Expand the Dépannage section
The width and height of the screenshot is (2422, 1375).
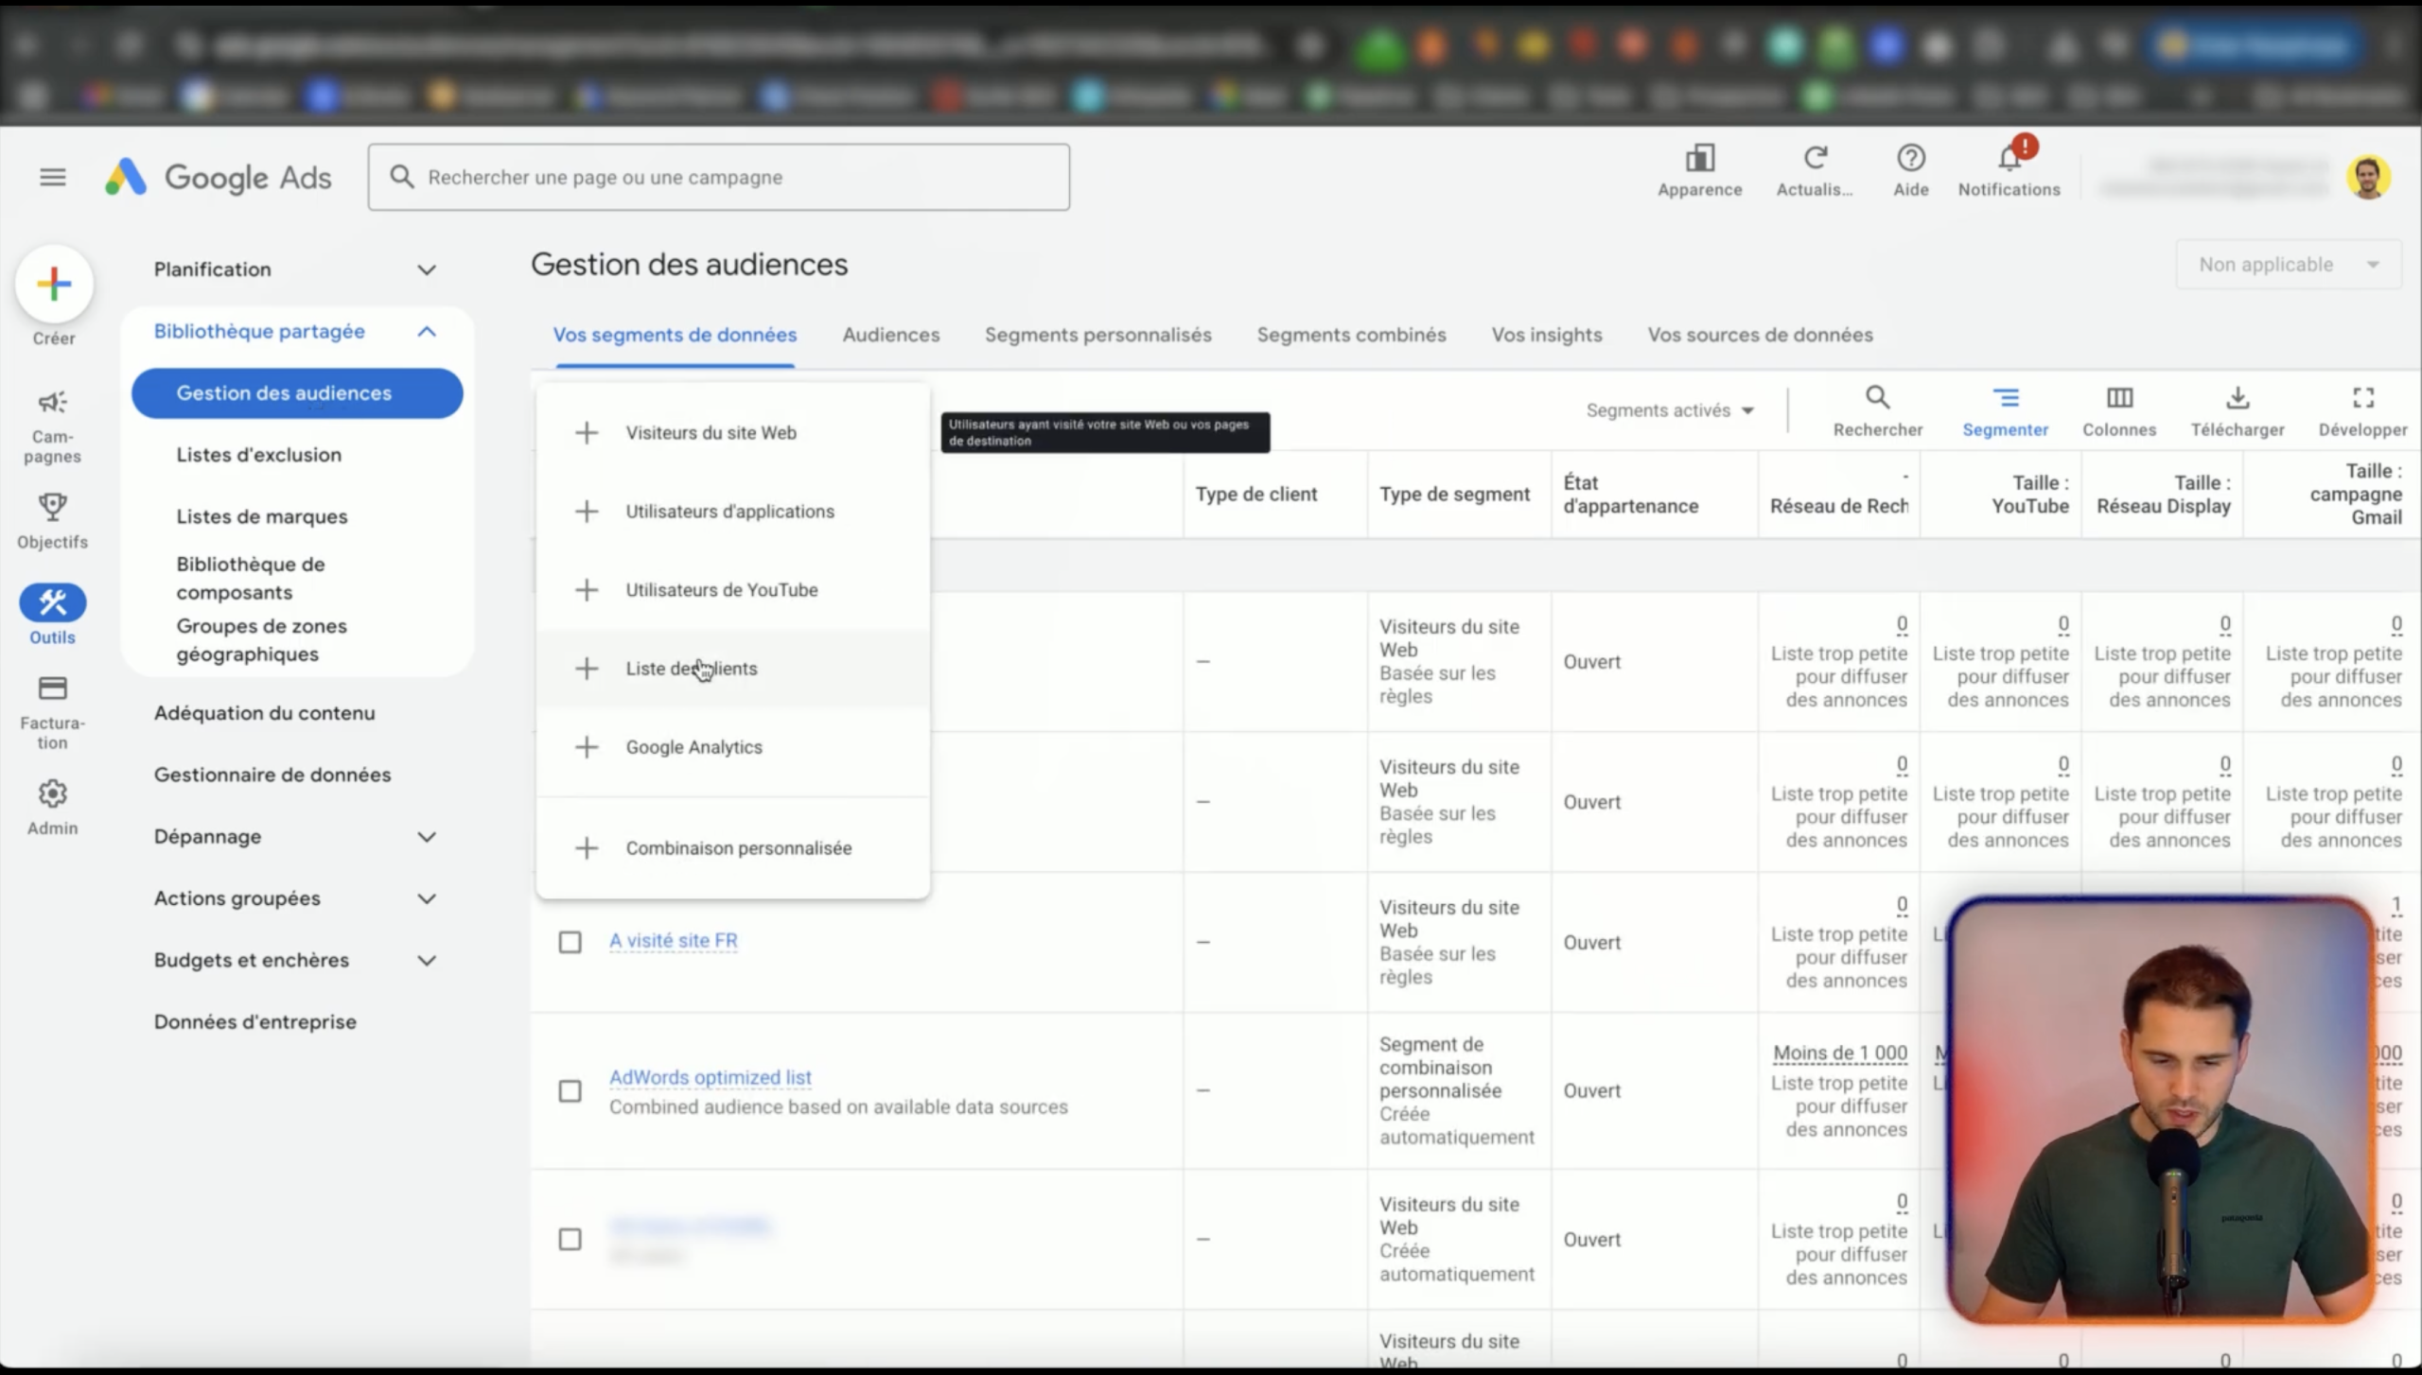[x=427, y=837]
